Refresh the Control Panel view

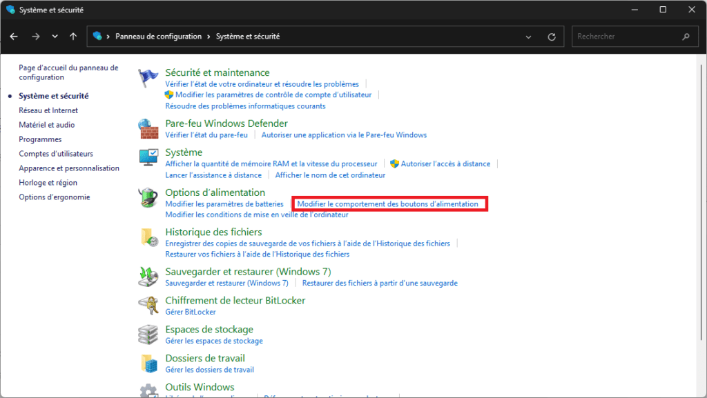(551, 37)
